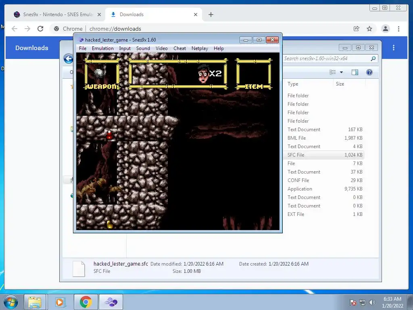Open the taskbar clock showing 6:33 AM
The width and height of the screenshot is (413, 310).
point(392,302)
